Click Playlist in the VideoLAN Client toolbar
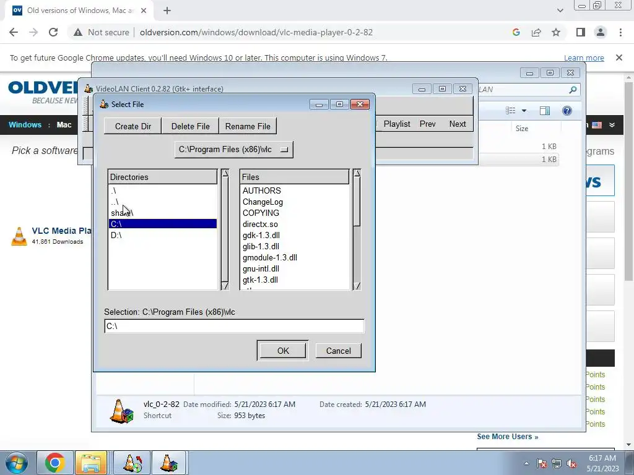634x475 pixels. click(x=397, y=124)
